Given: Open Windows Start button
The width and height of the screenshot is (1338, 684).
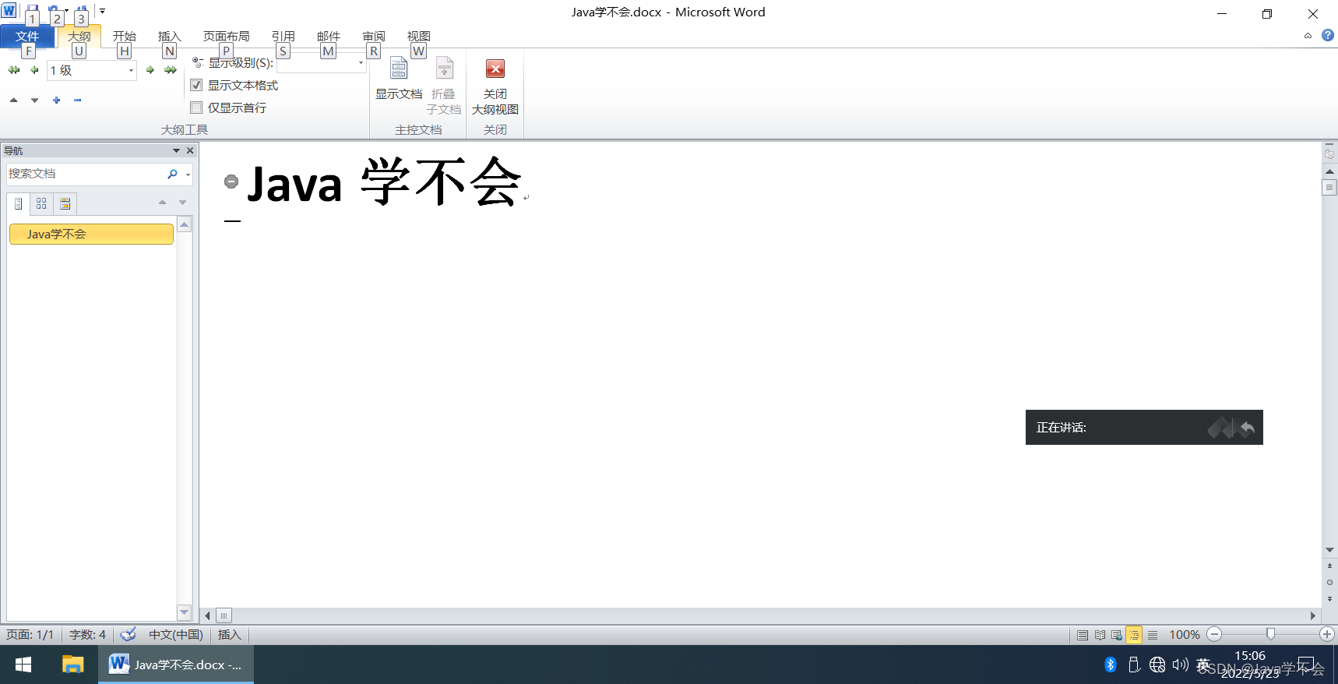Looking at the screenshot, I should click(23, 665).
